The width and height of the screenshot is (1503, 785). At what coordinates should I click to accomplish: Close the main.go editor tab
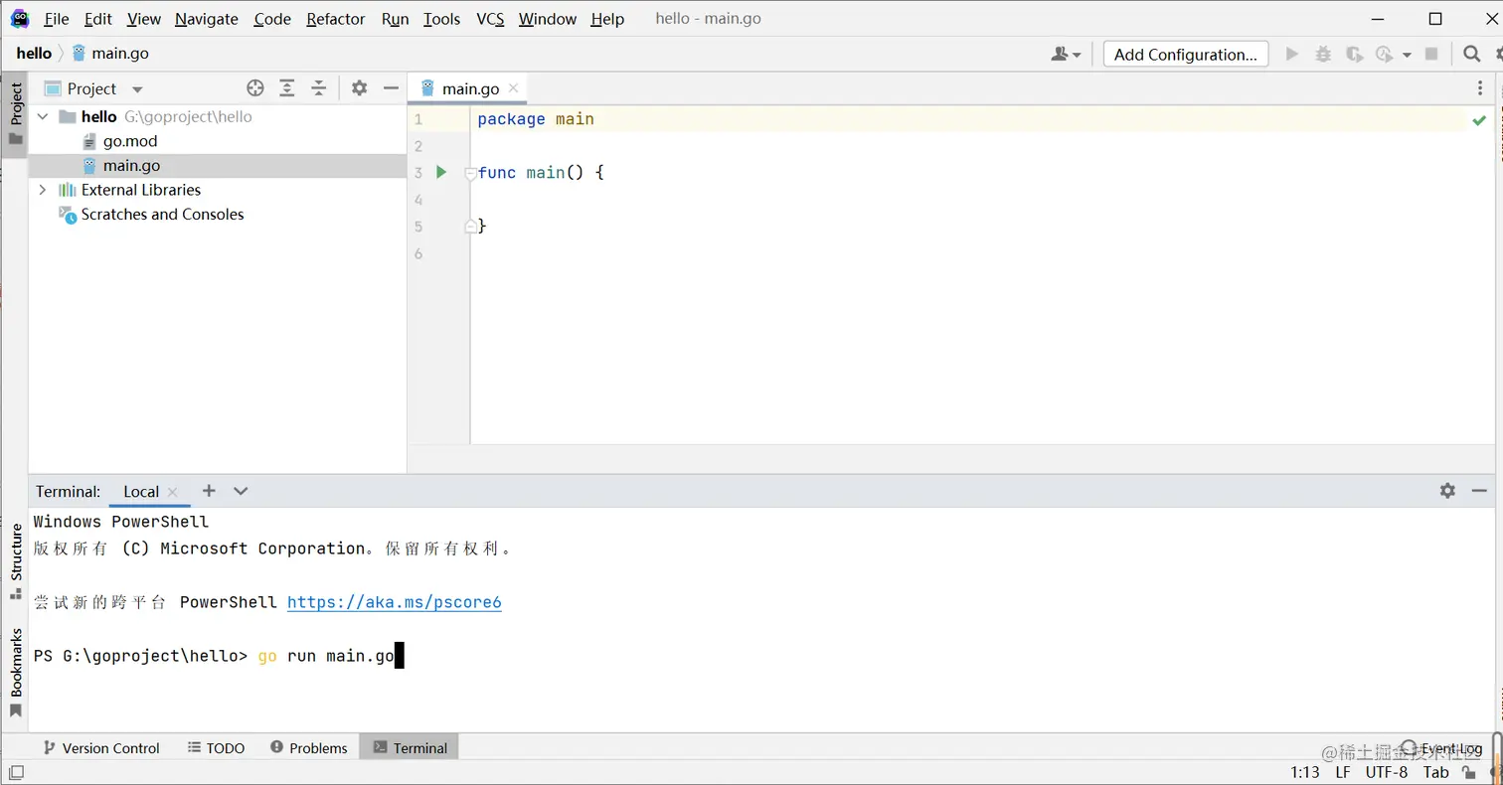pos(514,88)
